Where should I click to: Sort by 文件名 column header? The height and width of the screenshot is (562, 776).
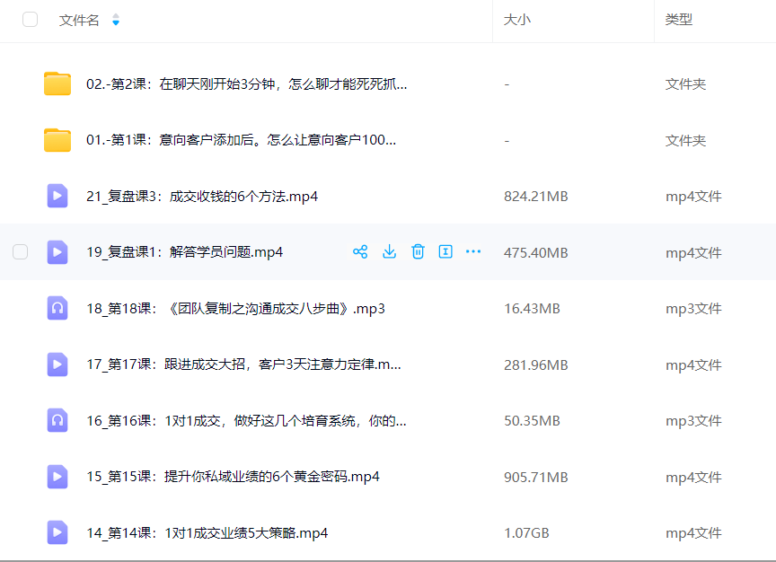point(79,20)
